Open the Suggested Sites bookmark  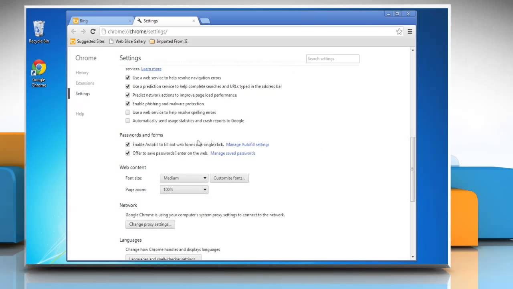tap(87, 41)
